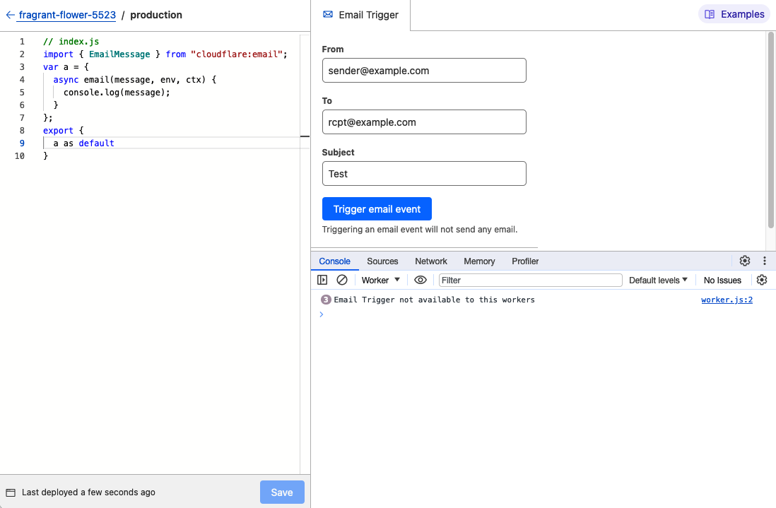Switch to the Memory tab
Image resolution: width=776 pixels, height=508 pixels.
click(x=479, y=261)
